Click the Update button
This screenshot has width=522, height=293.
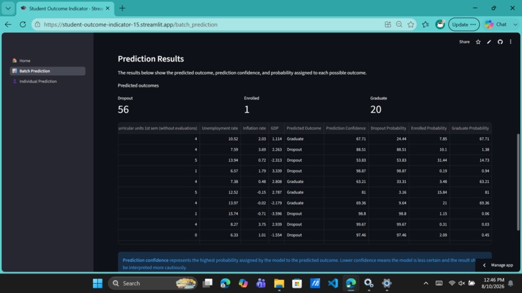[464, 25]
